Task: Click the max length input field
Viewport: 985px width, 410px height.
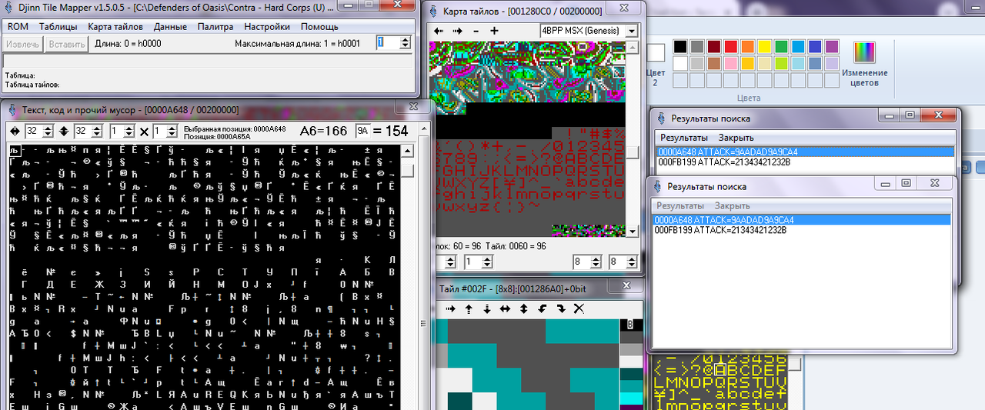Action: (388, 43)
